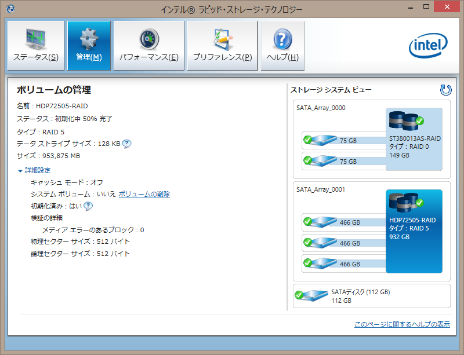464x355 pixels.
Task: Click help icon beside 初期化済み
Action: click(x=88, y=206)
